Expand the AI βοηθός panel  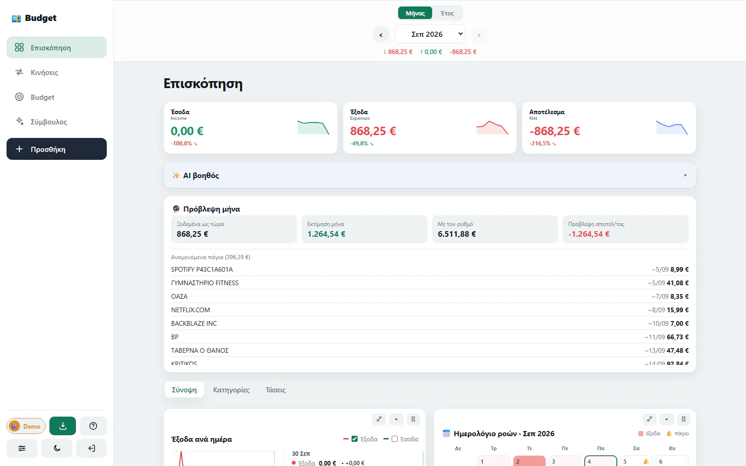tap(430, 175)
